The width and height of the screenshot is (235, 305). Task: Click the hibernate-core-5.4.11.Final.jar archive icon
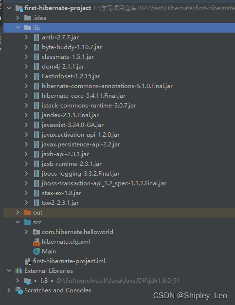[x=36, y=96]
